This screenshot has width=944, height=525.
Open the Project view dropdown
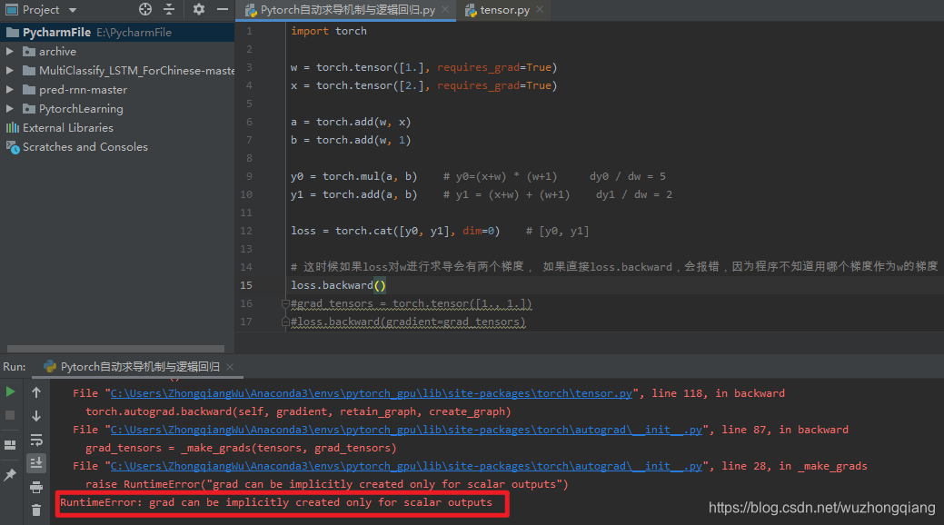point(73,10)
